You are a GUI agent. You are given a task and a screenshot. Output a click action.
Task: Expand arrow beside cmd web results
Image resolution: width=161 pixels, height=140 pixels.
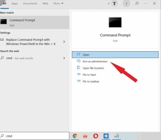[64, 58]
